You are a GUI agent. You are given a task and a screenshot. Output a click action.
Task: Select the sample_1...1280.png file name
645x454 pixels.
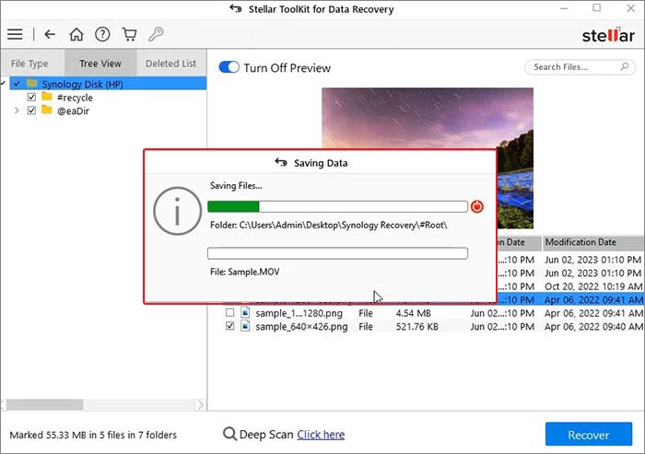pyautogui.click(x=299, y=313)
